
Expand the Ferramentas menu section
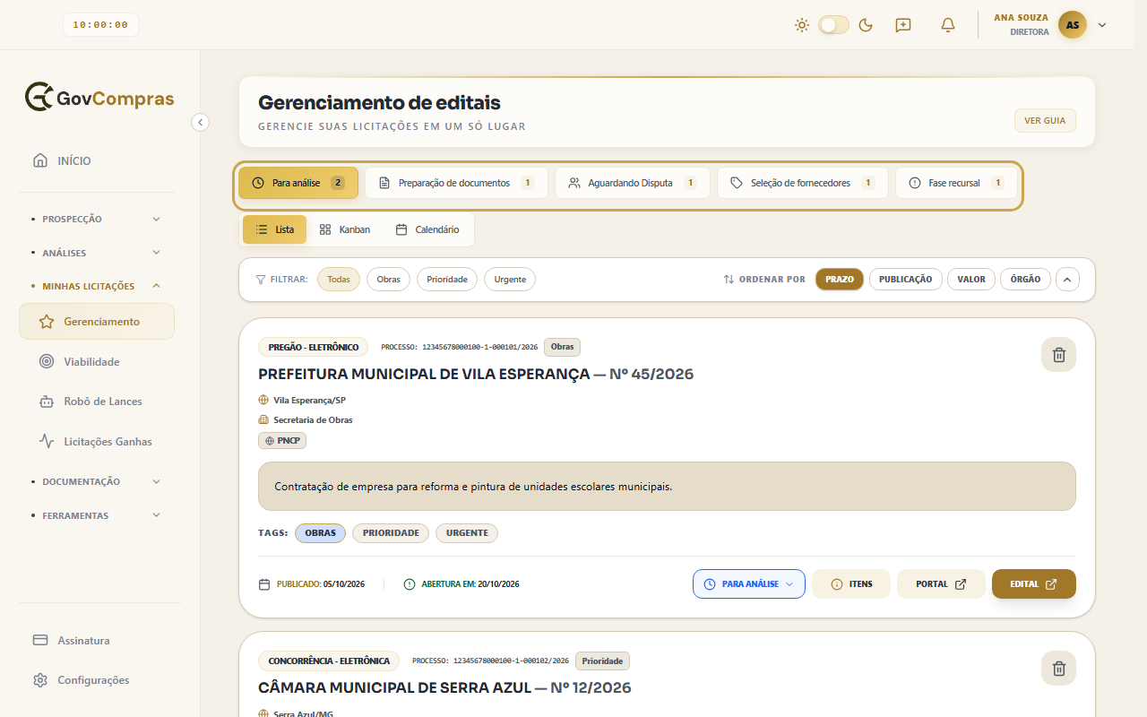pos(97,516)
